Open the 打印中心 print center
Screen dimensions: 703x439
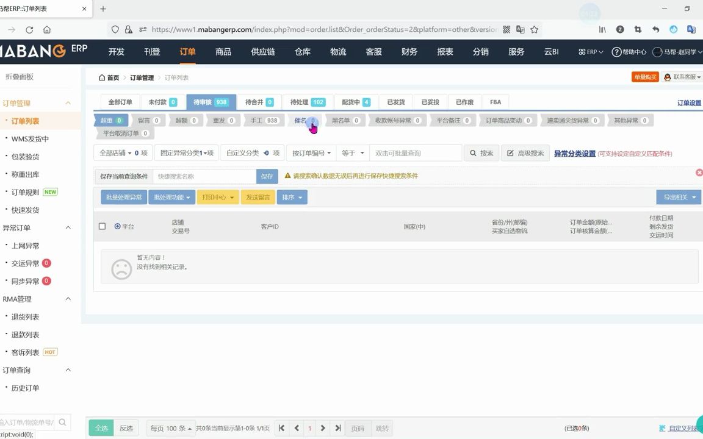coord(217,197)
